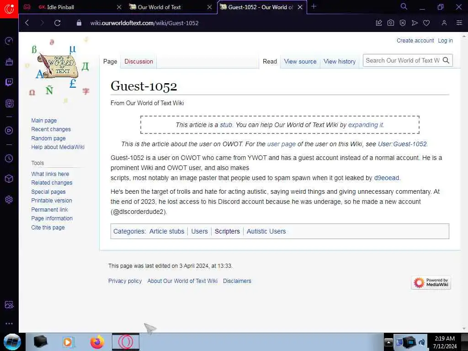This screenshot has height=351, width=468.
Task: Open a new tab with plus button
Action: pos(314,6)
